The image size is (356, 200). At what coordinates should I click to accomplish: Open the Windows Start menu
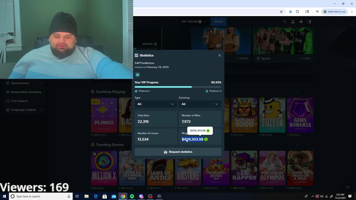tap(4, 196)
